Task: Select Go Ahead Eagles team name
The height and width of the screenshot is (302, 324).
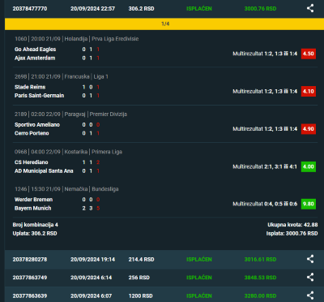Action: pyautogui.click(x=35, y=50)
